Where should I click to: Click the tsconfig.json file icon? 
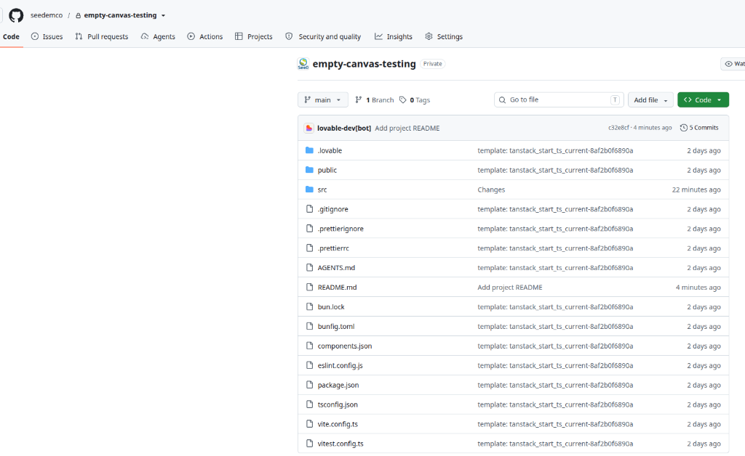pos(309,404)
